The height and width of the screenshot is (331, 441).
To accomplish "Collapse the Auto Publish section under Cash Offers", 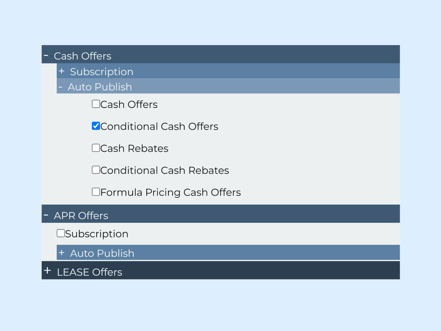I will coord(60,87).
